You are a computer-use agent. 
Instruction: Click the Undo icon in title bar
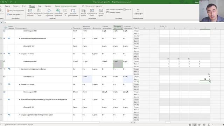point(6,2)
